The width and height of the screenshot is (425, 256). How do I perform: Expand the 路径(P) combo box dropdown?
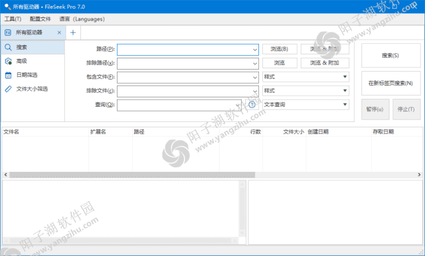(255, 50)
